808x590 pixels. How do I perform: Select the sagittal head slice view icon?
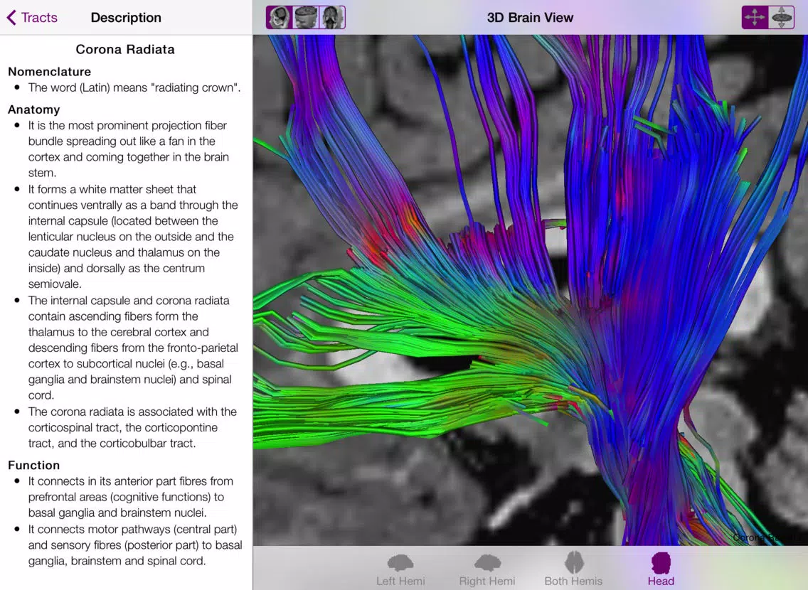tap(280, 18)
